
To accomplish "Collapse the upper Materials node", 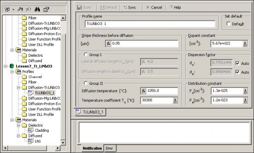I will click(12, 50).
